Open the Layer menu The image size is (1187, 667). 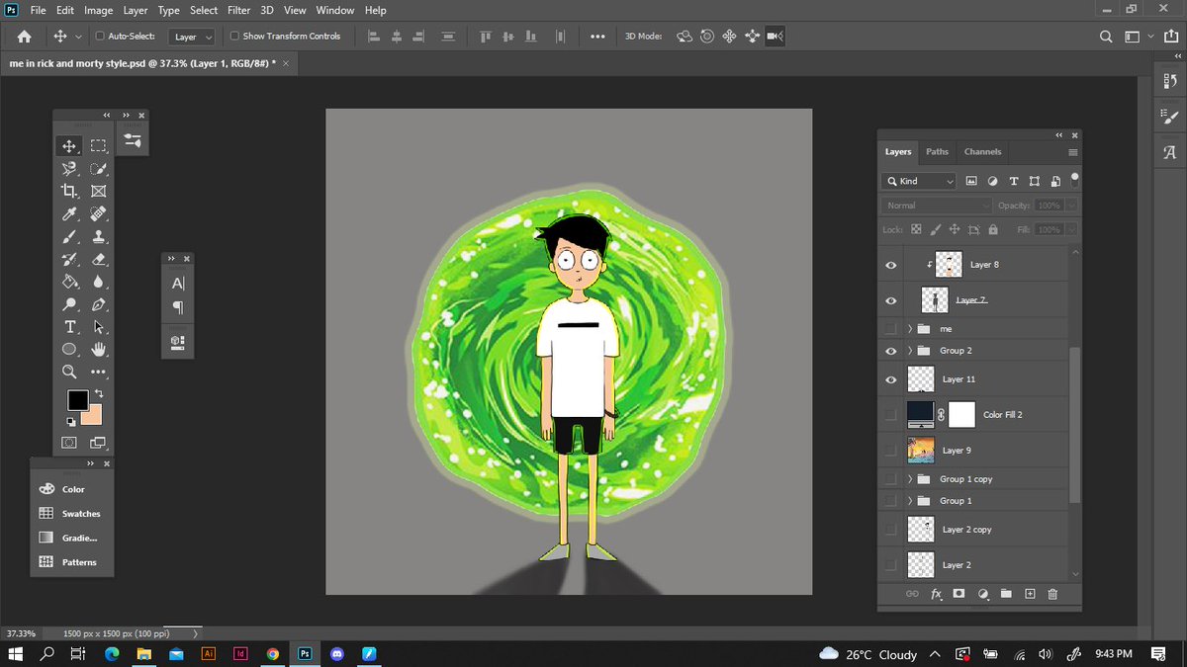[x=136, y=10]
